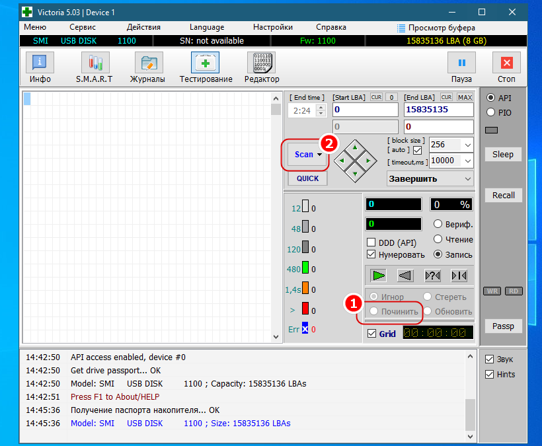This screenshot has height=446, width=542.
Task: Open the timeout 10000 dropdown
Action: tap(468, 161)
